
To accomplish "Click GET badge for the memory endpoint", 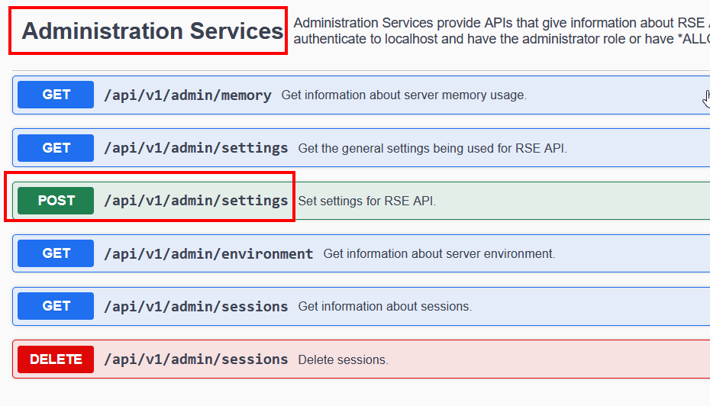I will point(56,95).
